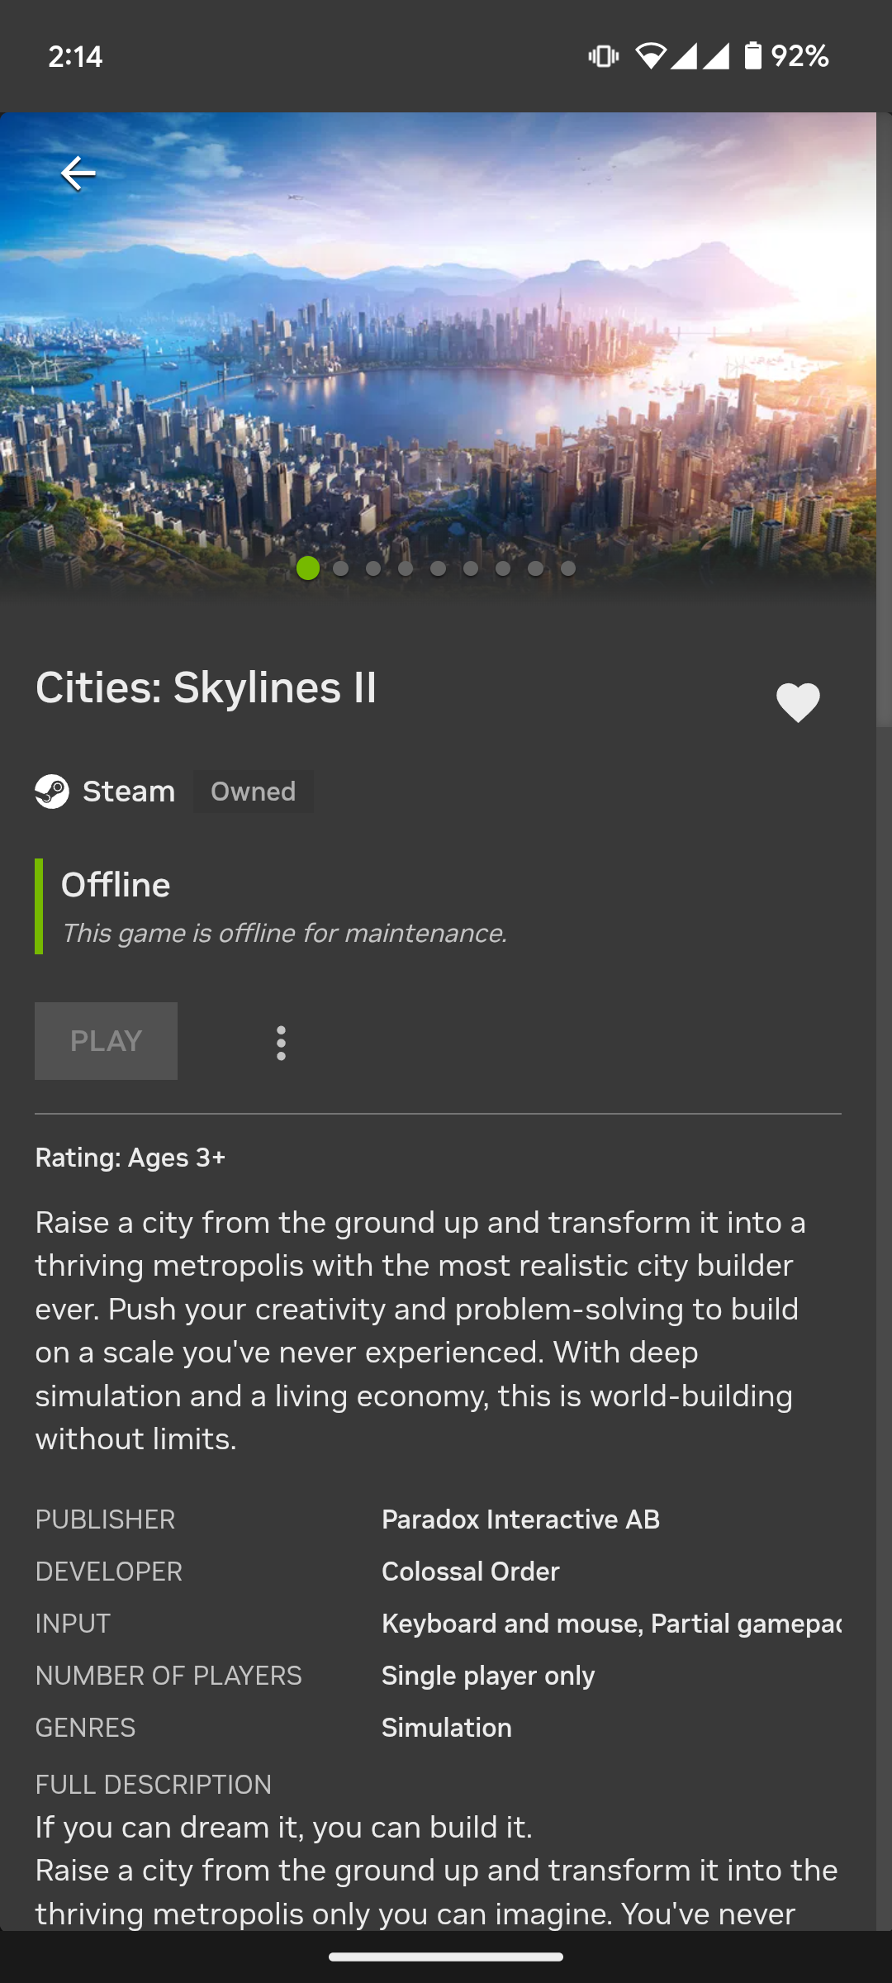Screen dimensions: 892x1983
Task: Click the page scrollbar on right edge
Action: pos(884,421)
